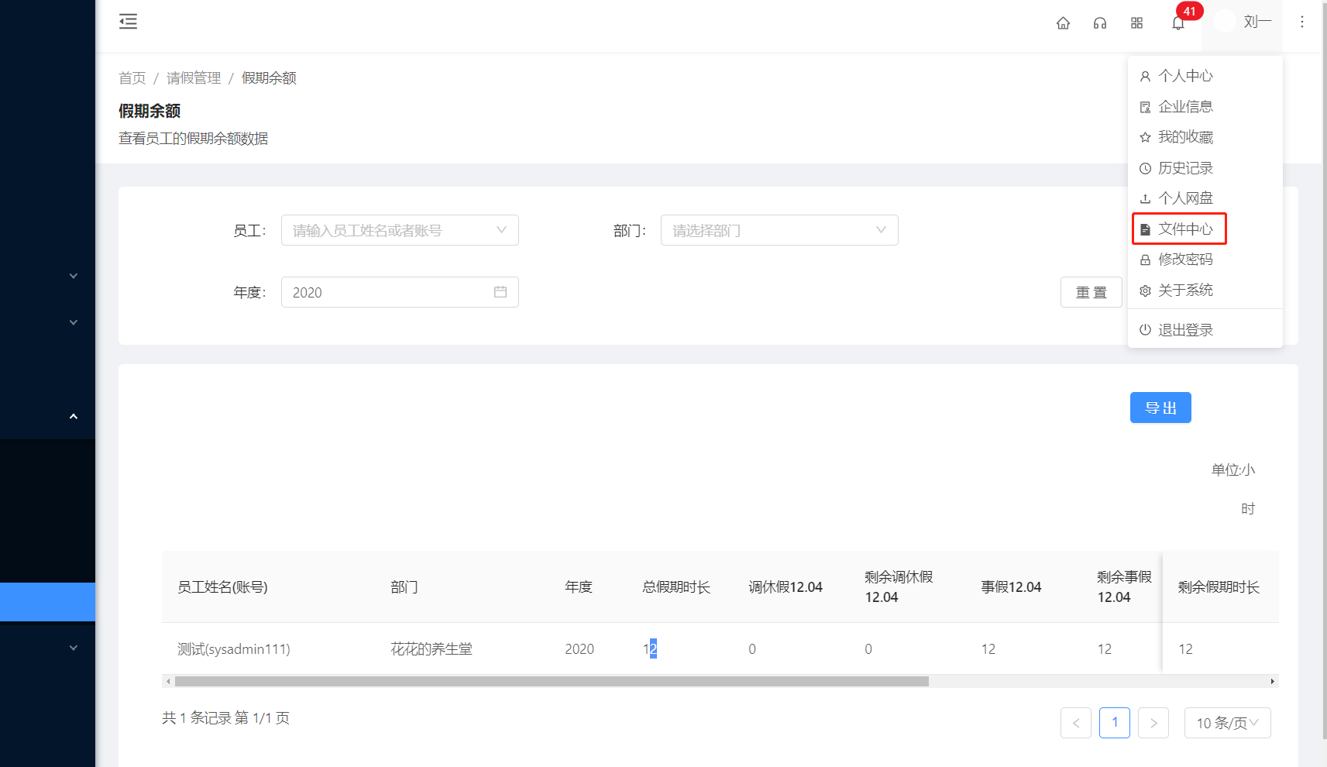This screenshot has width=1327, height=767.
Task: Click the 部门 table column header
Action: pyautogui.click(x=404, y=587)
